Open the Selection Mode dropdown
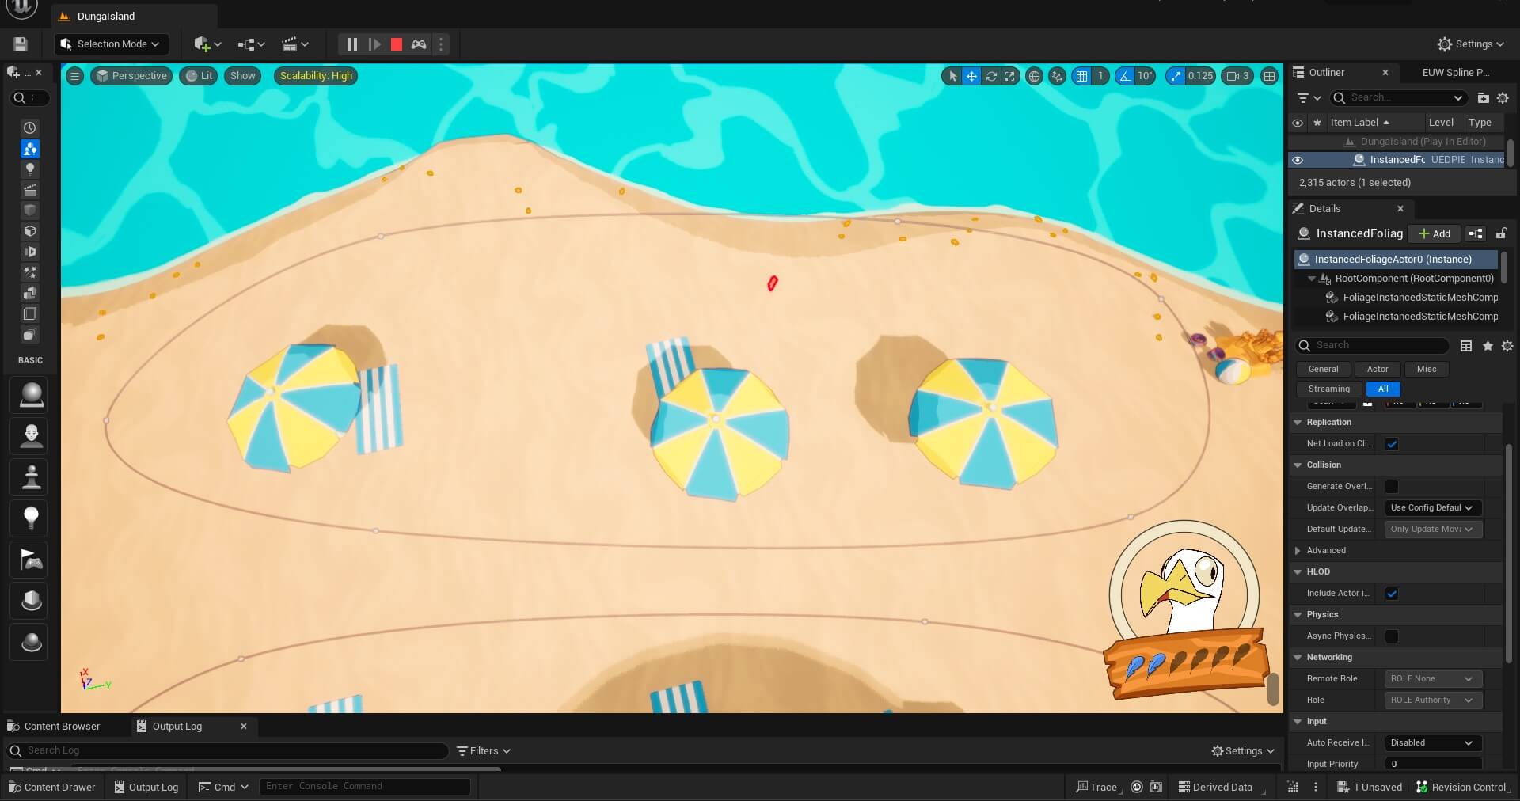The width and height of the screenshot is (1520, 801). [x=112, y=44]
